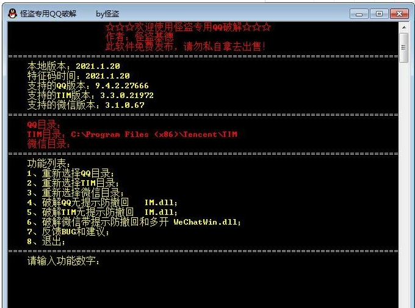The width and height of the screenshot is (415, 308).
Task: Click option 6 破解微信带提示防撤回和多开 WeChatWin.dll
Action: 134,222
